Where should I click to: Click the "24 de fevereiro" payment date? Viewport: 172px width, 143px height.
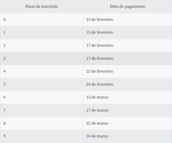[x=100, y=84]
